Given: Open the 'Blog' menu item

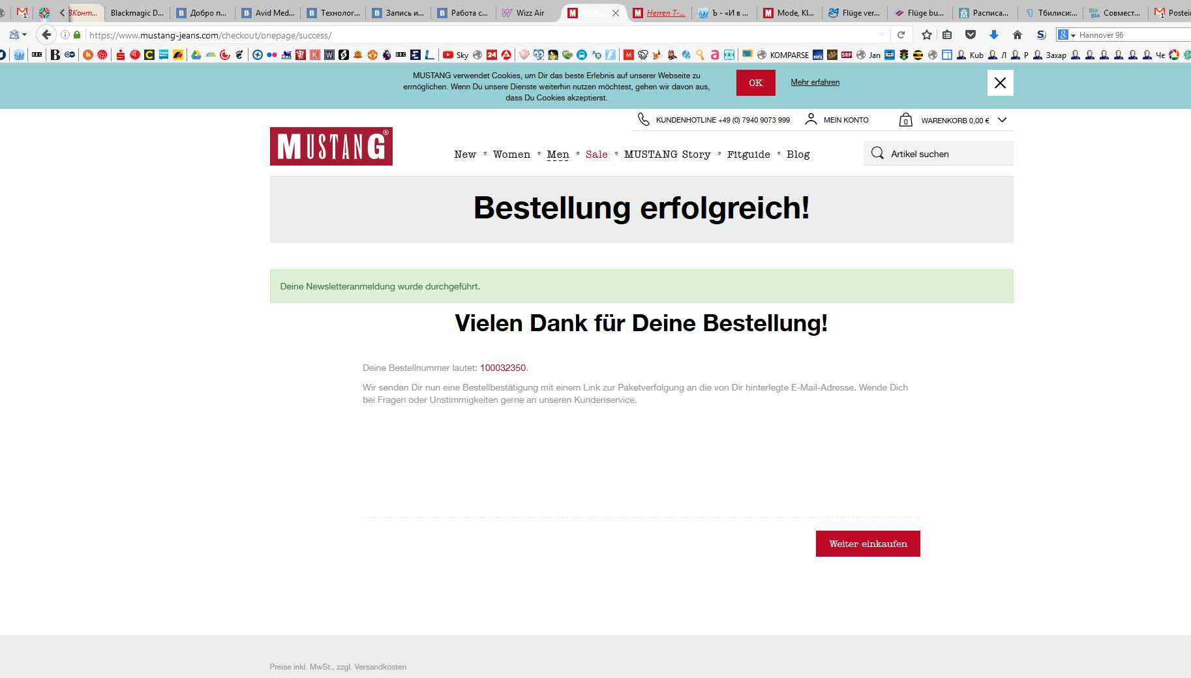Looking at the screenshot, I should click(798, 155).
